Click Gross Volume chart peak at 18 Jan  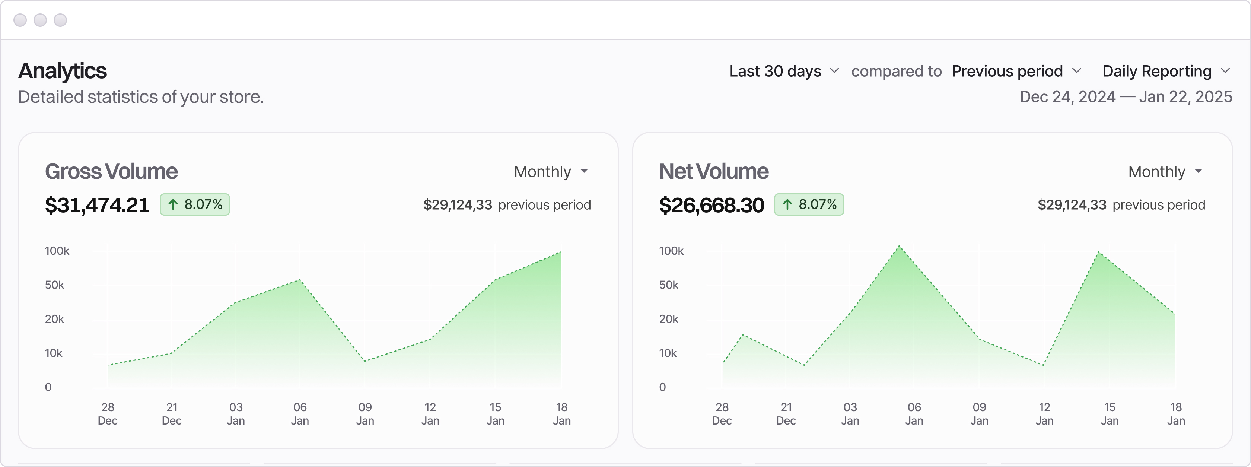click(560, 252)
